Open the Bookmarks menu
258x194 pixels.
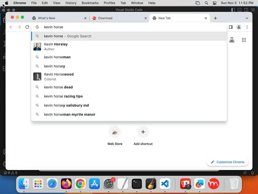90,3
